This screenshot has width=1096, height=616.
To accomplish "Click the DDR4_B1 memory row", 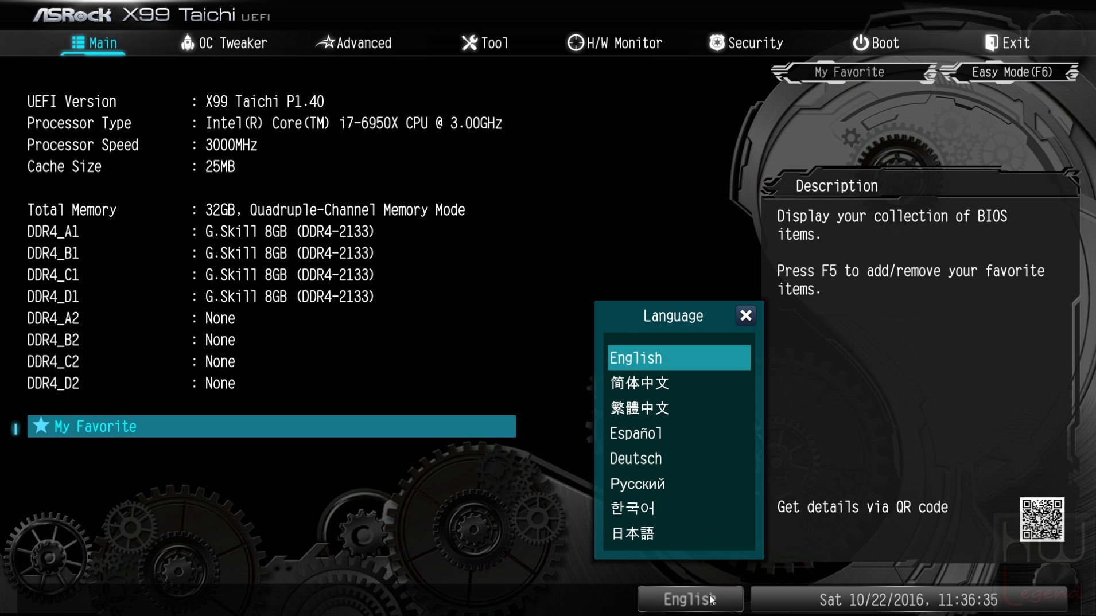I will 201,254.
